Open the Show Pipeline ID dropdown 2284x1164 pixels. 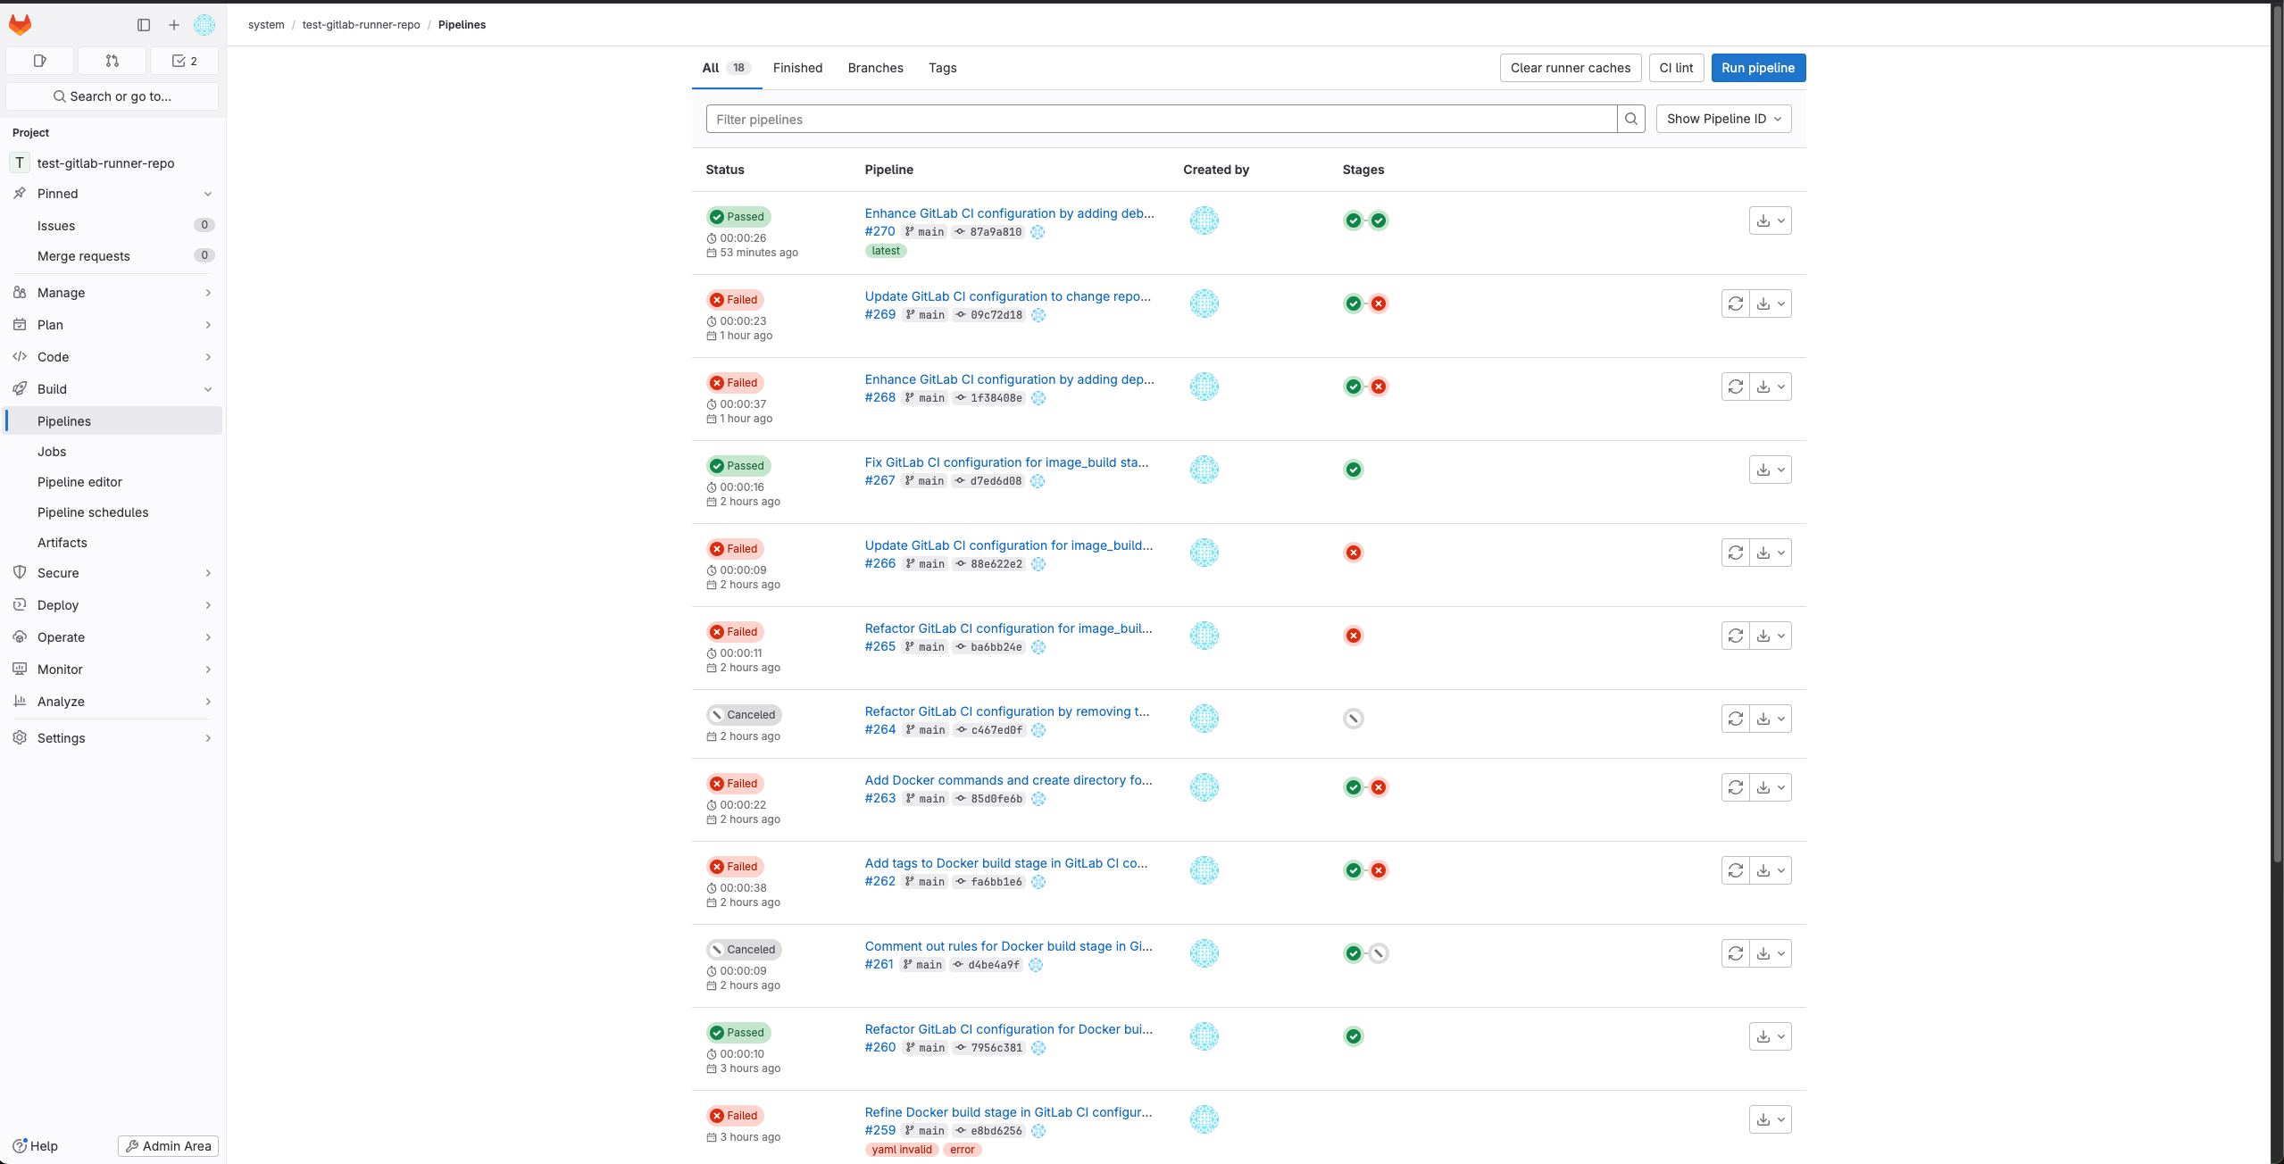click(1723, 119)
